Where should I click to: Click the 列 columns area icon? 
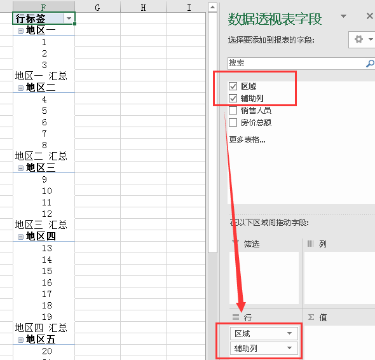tap(310, 244)
